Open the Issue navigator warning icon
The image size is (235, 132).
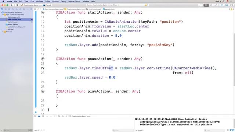click(17, 9)
